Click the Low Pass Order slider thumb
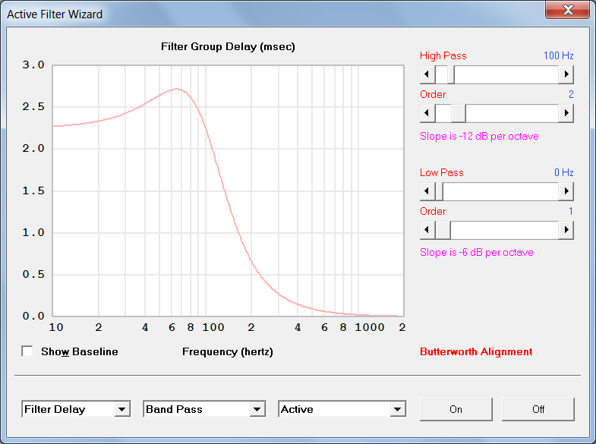 (443, 230)
